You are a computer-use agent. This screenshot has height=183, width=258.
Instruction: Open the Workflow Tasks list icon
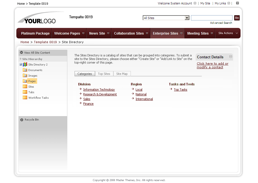click(x=25, y=98)
